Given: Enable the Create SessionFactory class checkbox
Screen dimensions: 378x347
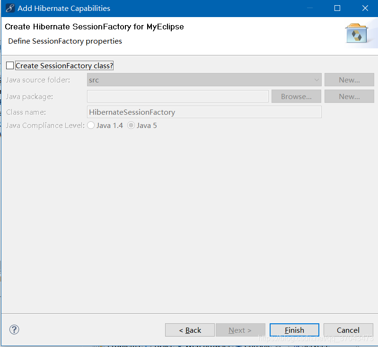Looking at the screenshot, I should click(10, 65).
